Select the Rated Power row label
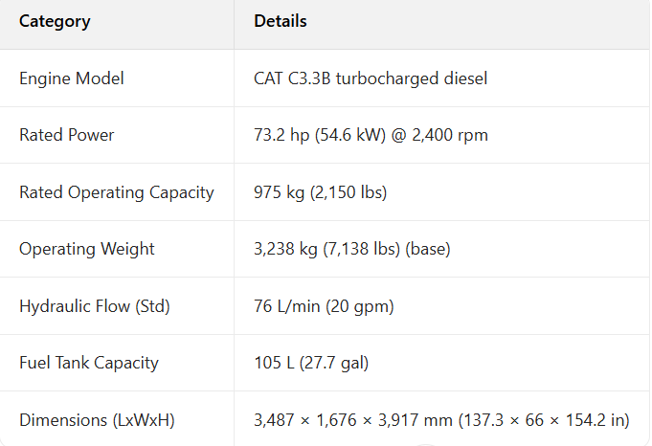Viewport: 652px width, 446px height. click(x=67, y=135)
